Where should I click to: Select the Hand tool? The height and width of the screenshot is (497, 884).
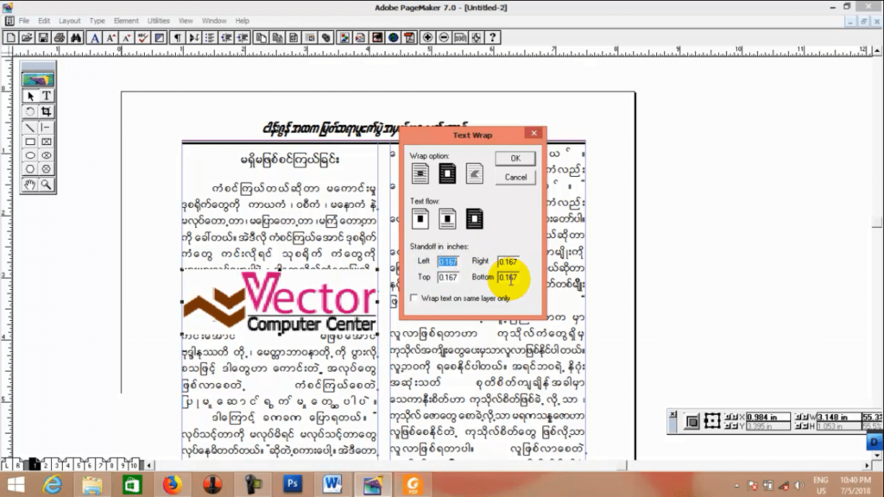(x=30, y=185)
